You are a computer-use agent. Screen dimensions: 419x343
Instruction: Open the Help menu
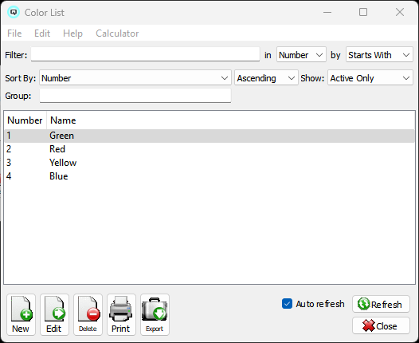coord(72,34)
